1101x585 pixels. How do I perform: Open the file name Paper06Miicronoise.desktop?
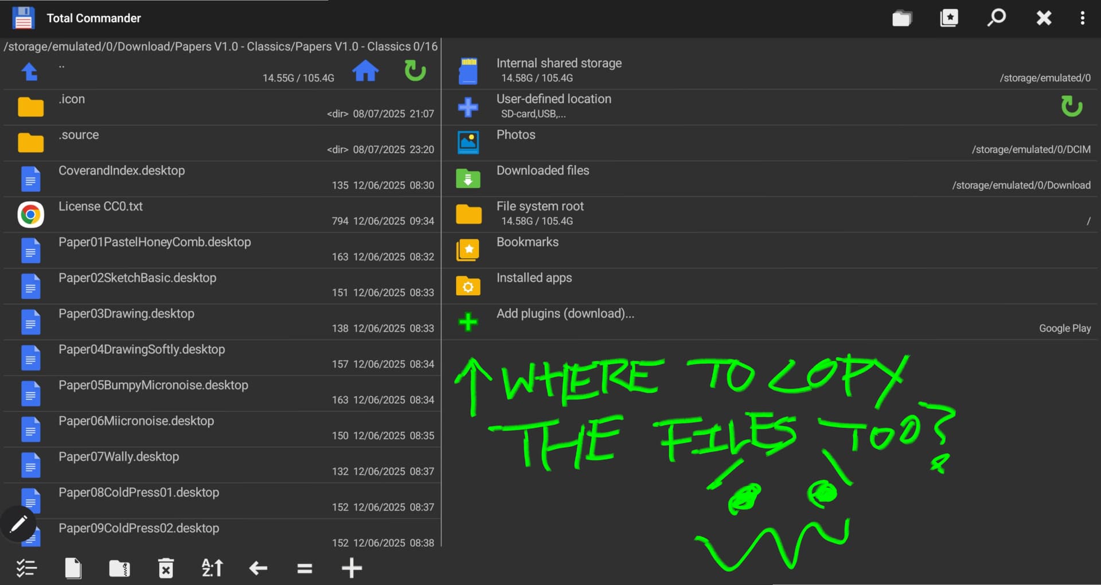[x=136, y=421]
